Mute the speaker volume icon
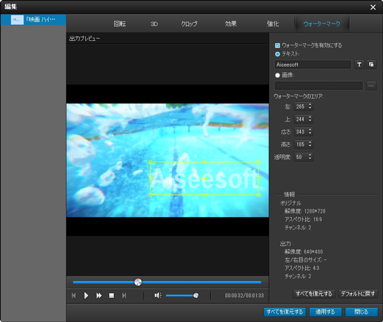 coord(158,296)
